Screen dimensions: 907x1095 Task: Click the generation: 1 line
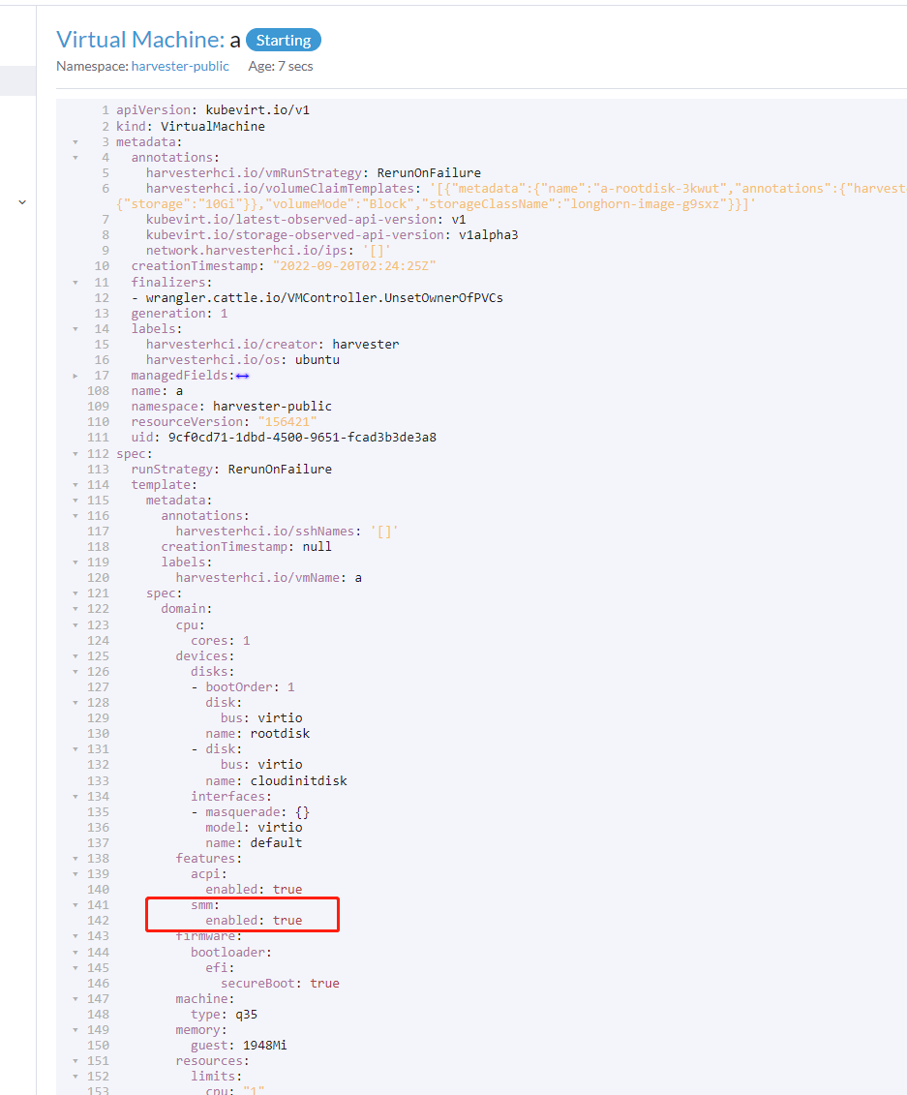pos(179,313)
